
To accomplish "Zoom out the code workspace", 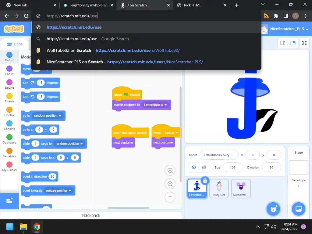I will [x=170, y=184].
